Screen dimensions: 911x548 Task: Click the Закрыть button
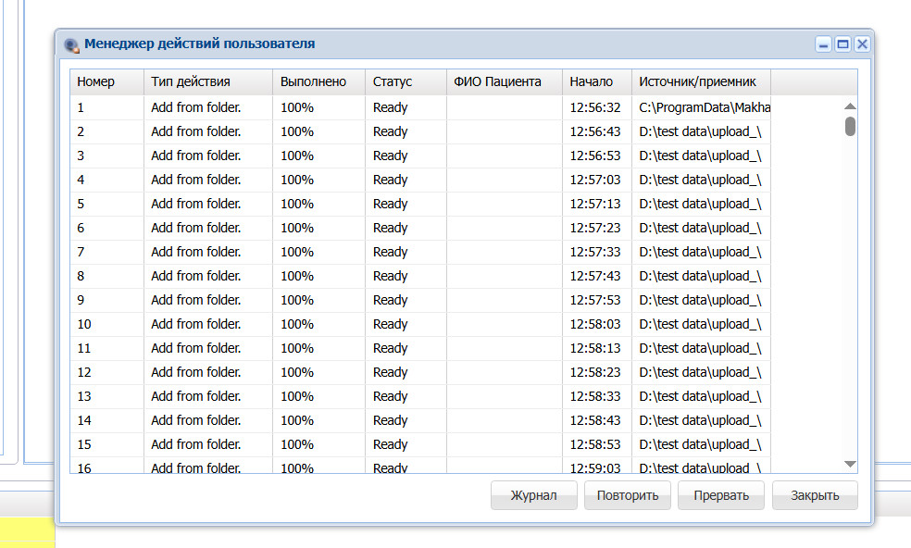click(x=815, y=495)
